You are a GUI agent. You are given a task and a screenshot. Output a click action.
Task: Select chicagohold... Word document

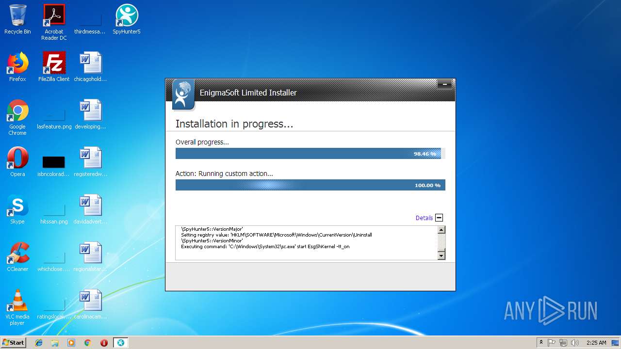[x=90, y=67]
